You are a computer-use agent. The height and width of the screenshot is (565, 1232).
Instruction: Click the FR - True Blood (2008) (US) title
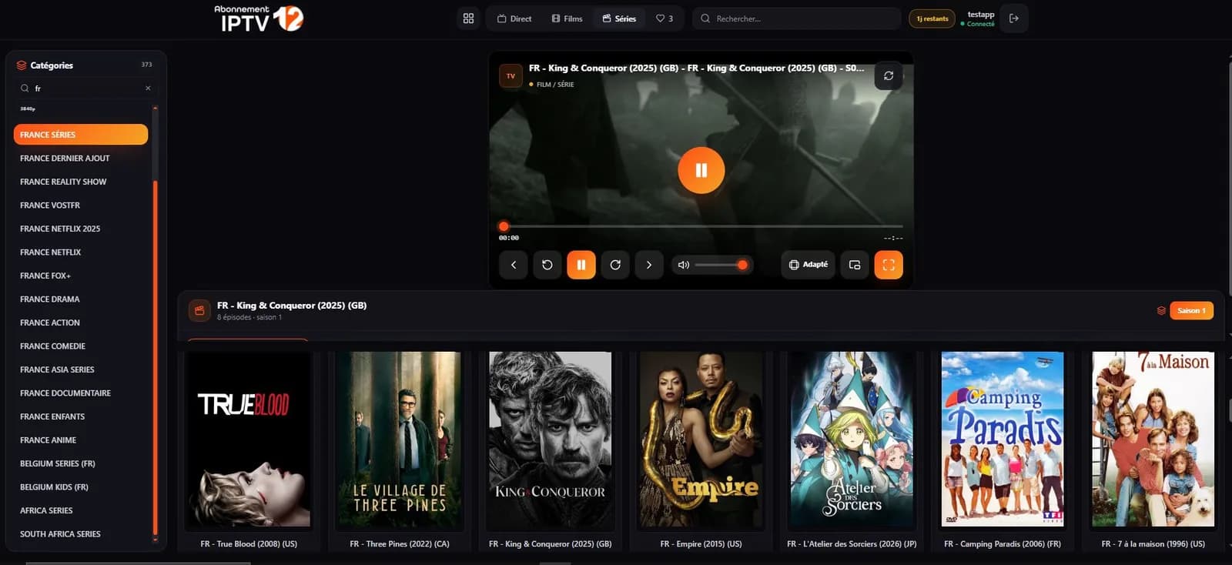pos(249,544)
